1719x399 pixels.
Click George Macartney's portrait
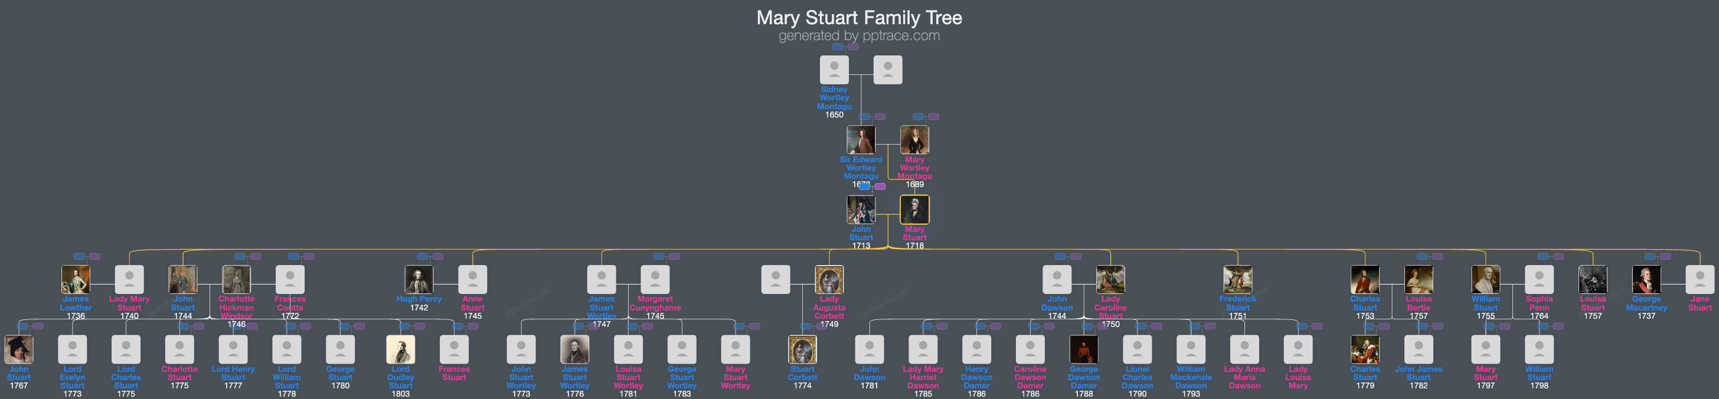[1646, 280]
